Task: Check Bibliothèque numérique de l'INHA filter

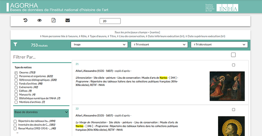Action: (x=16, y=98)
